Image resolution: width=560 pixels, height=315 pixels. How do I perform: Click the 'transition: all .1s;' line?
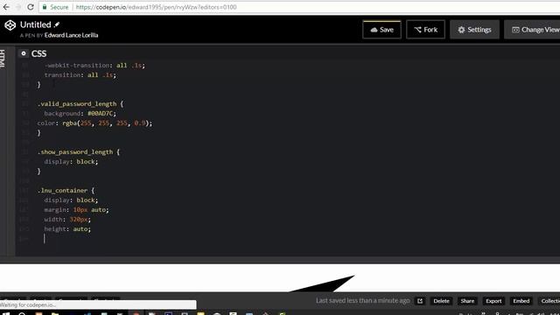pyautogui.click(x=80, y=75)
